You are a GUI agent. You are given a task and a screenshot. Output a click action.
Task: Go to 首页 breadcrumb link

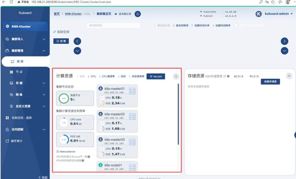(57, 14)
